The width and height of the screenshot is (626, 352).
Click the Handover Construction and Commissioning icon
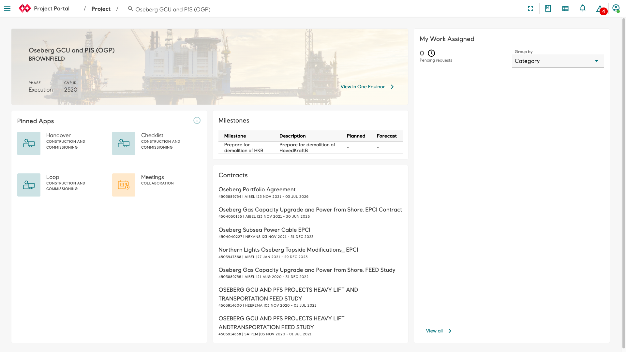[x=29, y=143]
